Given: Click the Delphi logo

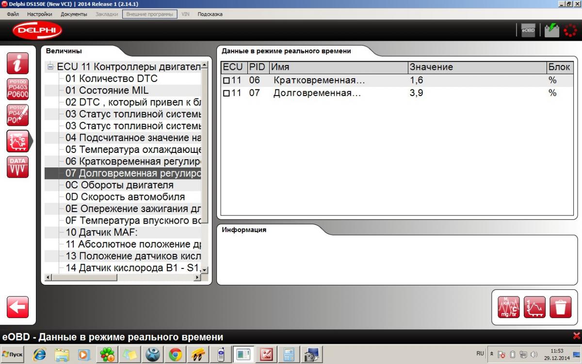Looking at the screenshot, I should coord(38,31).
